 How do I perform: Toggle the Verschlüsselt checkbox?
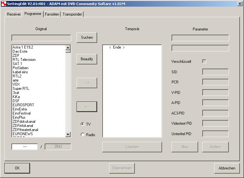coord(204,61)
